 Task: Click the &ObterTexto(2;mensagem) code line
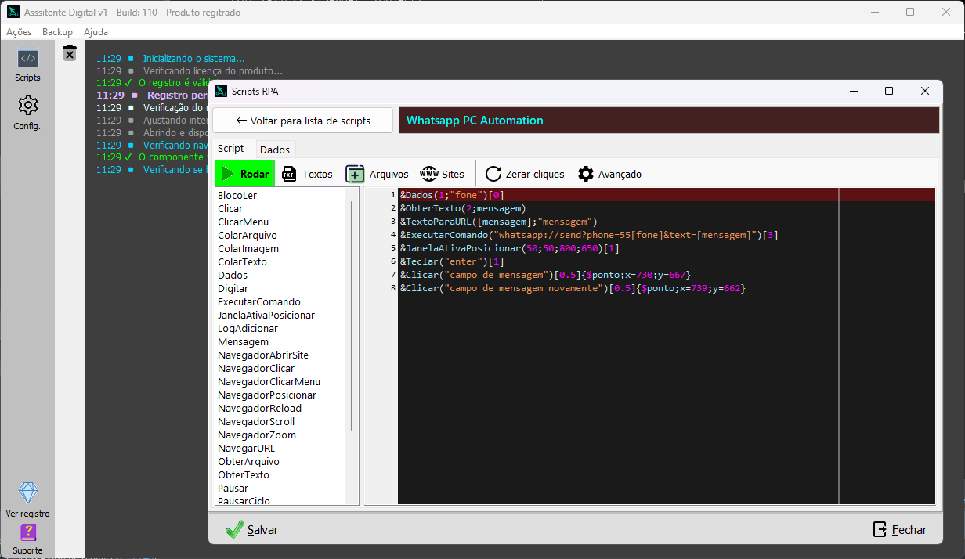(462, 208)
